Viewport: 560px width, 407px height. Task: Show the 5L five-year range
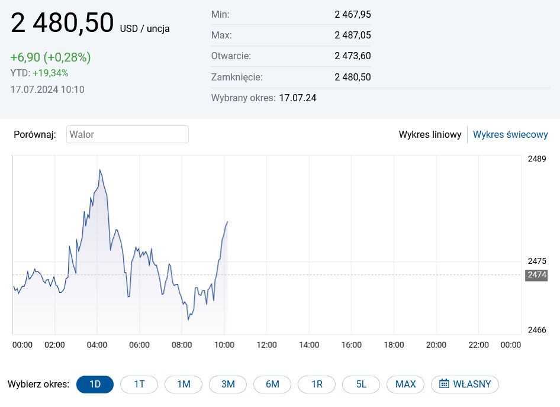pos(361,384)
